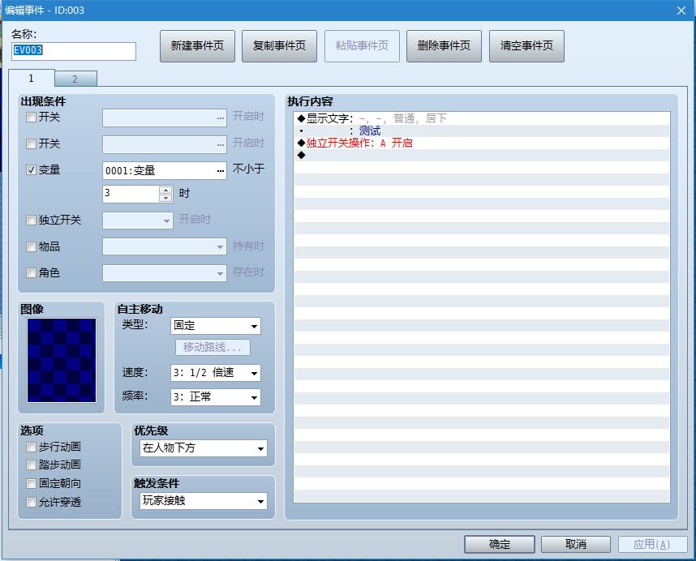Close the 编辑事件 dialog window
This screenshot has width=696, height=561.
tap(681, 11)
